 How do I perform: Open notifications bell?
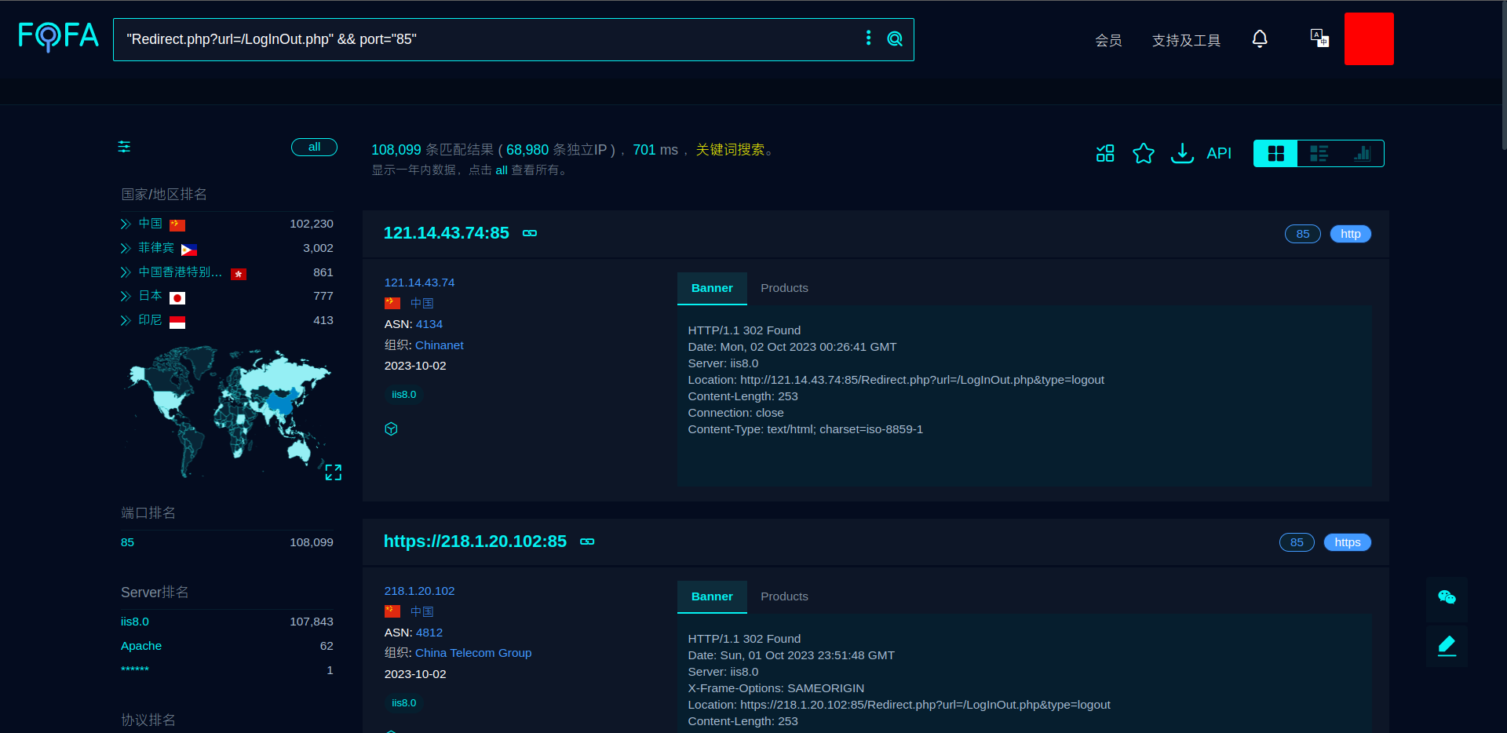pos(1260,38)
